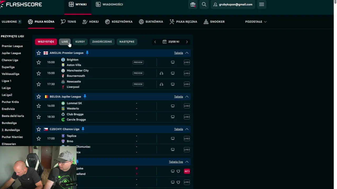Open Tabela link for Chance Liga
This screenshot has width=337, height=189.
coord(179,129)
